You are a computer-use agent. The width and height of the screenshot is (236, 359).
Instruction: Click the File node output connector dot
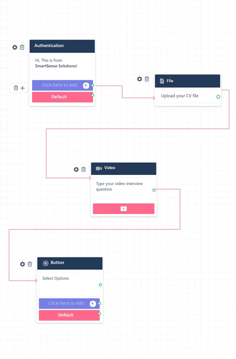click(218, 97)
